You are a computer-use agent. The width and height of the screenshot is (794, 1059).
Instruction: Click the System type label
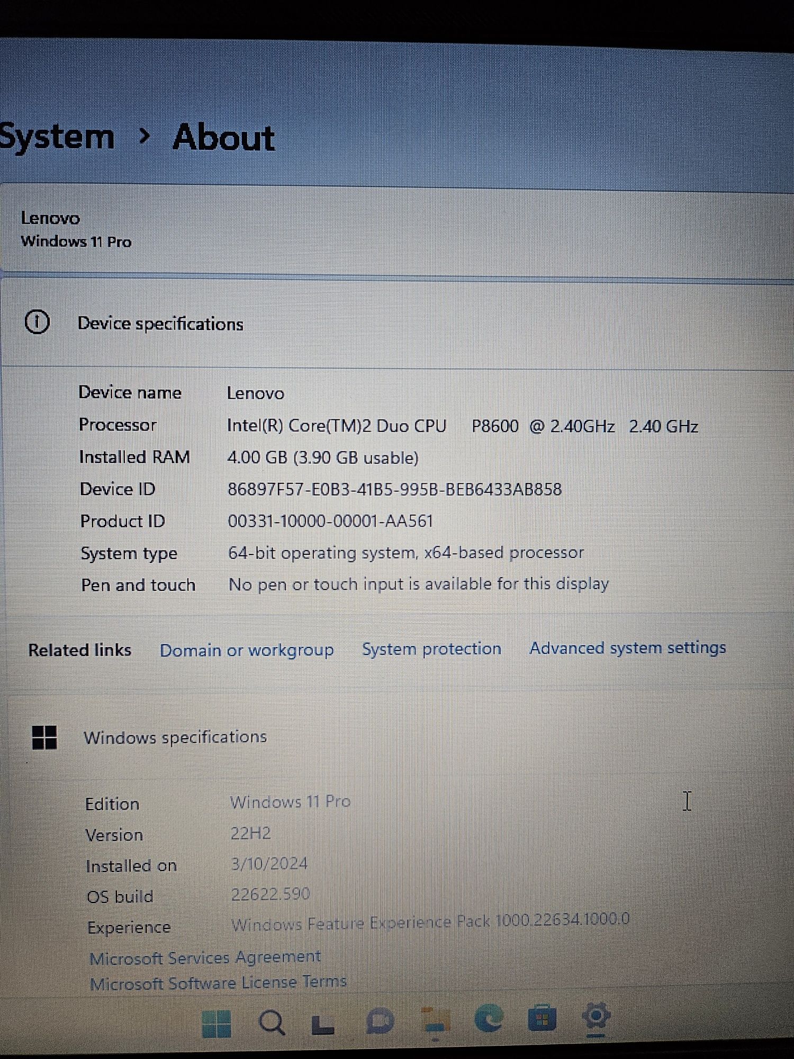129,553
